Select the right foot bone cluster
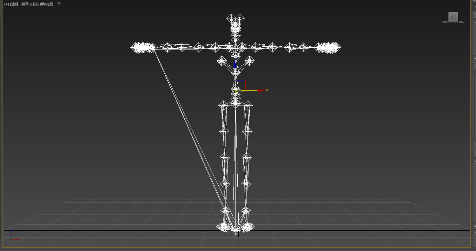Image resolution: width=476 pixels, height=251 pixels. 247,227
